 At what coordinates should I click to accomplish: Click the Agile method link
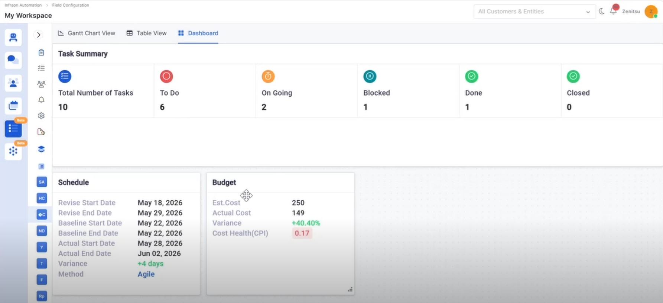(x=146, y=274)
